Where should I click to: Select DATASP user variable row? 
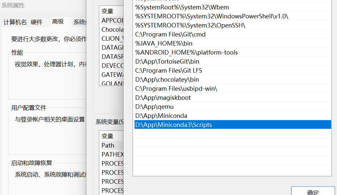[x=112, y=56]
